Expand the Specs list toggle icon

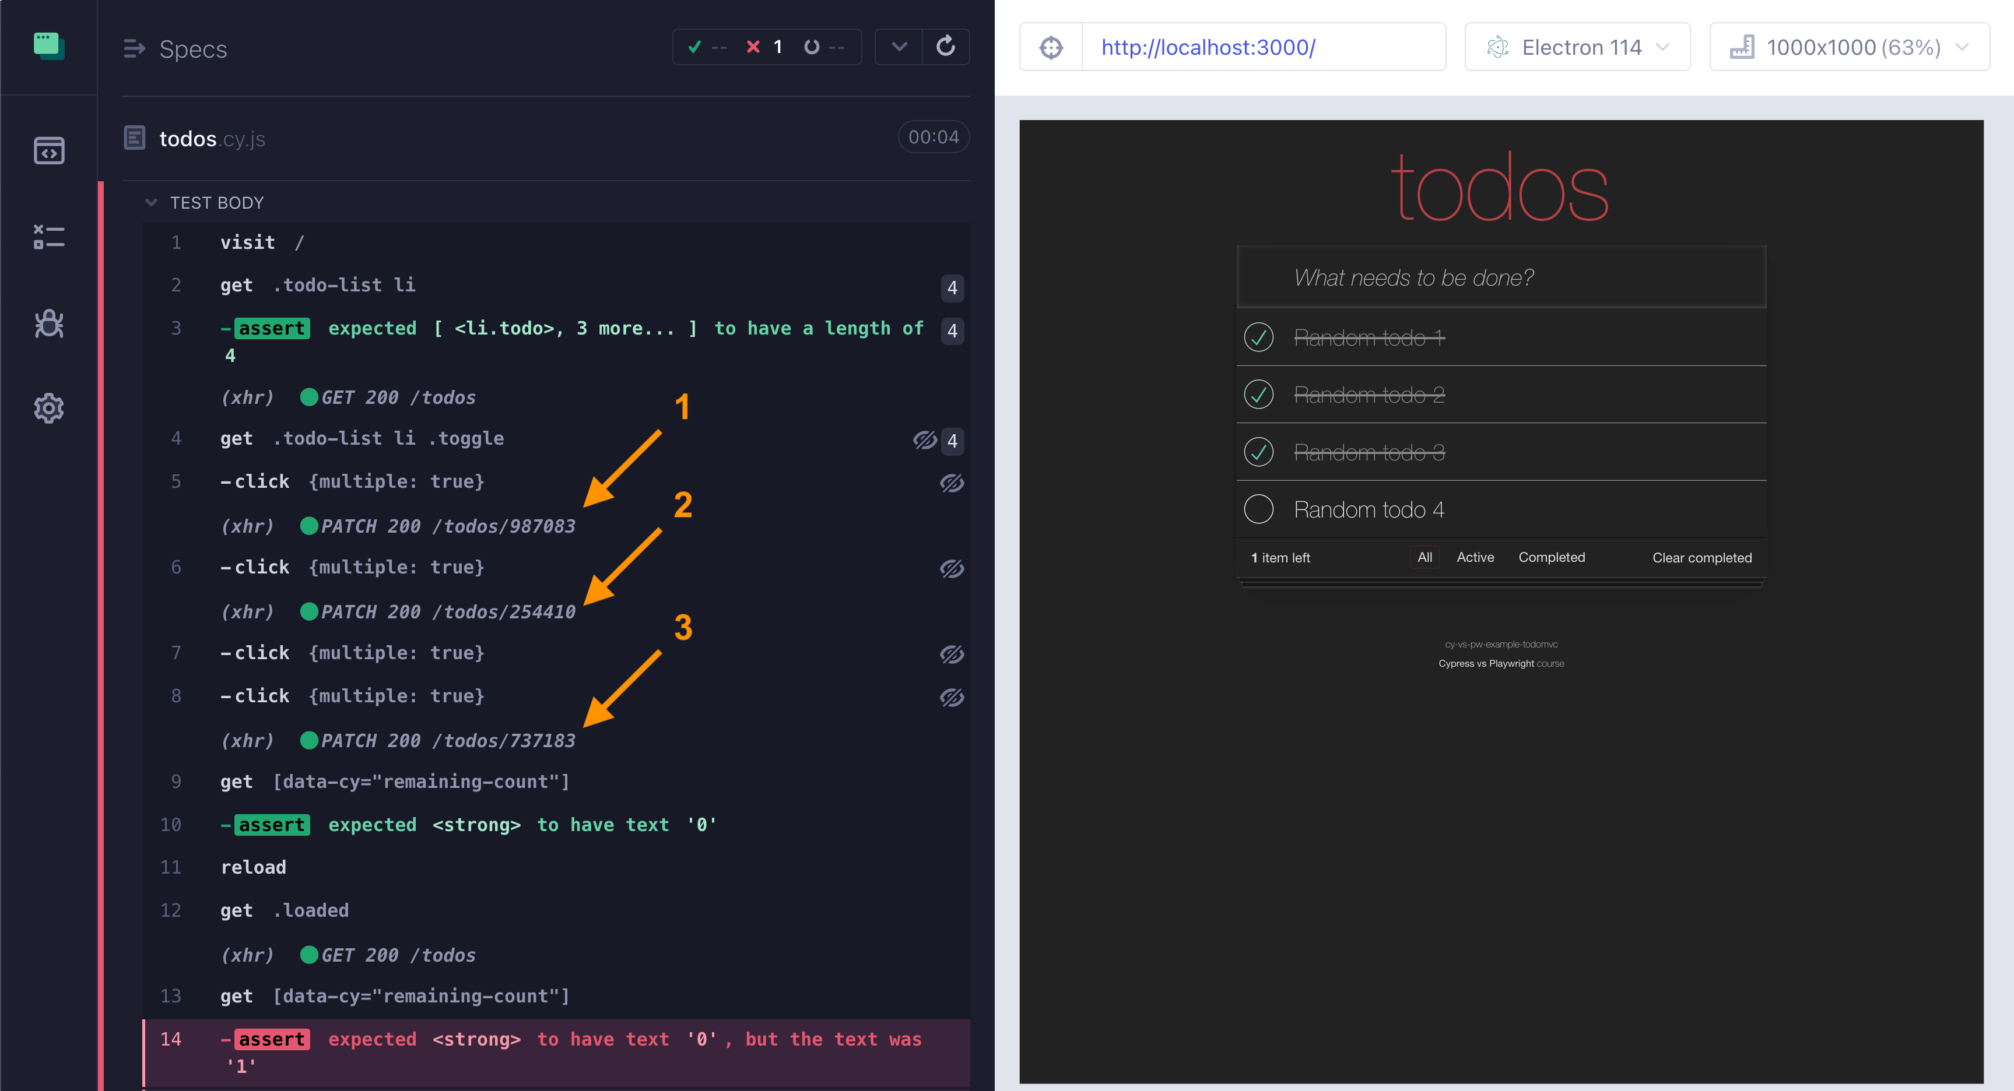(x=134, y=48)
